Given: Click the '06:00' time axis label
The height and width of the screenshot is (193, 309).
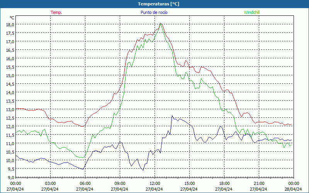Looking at the screenshot, I should (85, 184).
